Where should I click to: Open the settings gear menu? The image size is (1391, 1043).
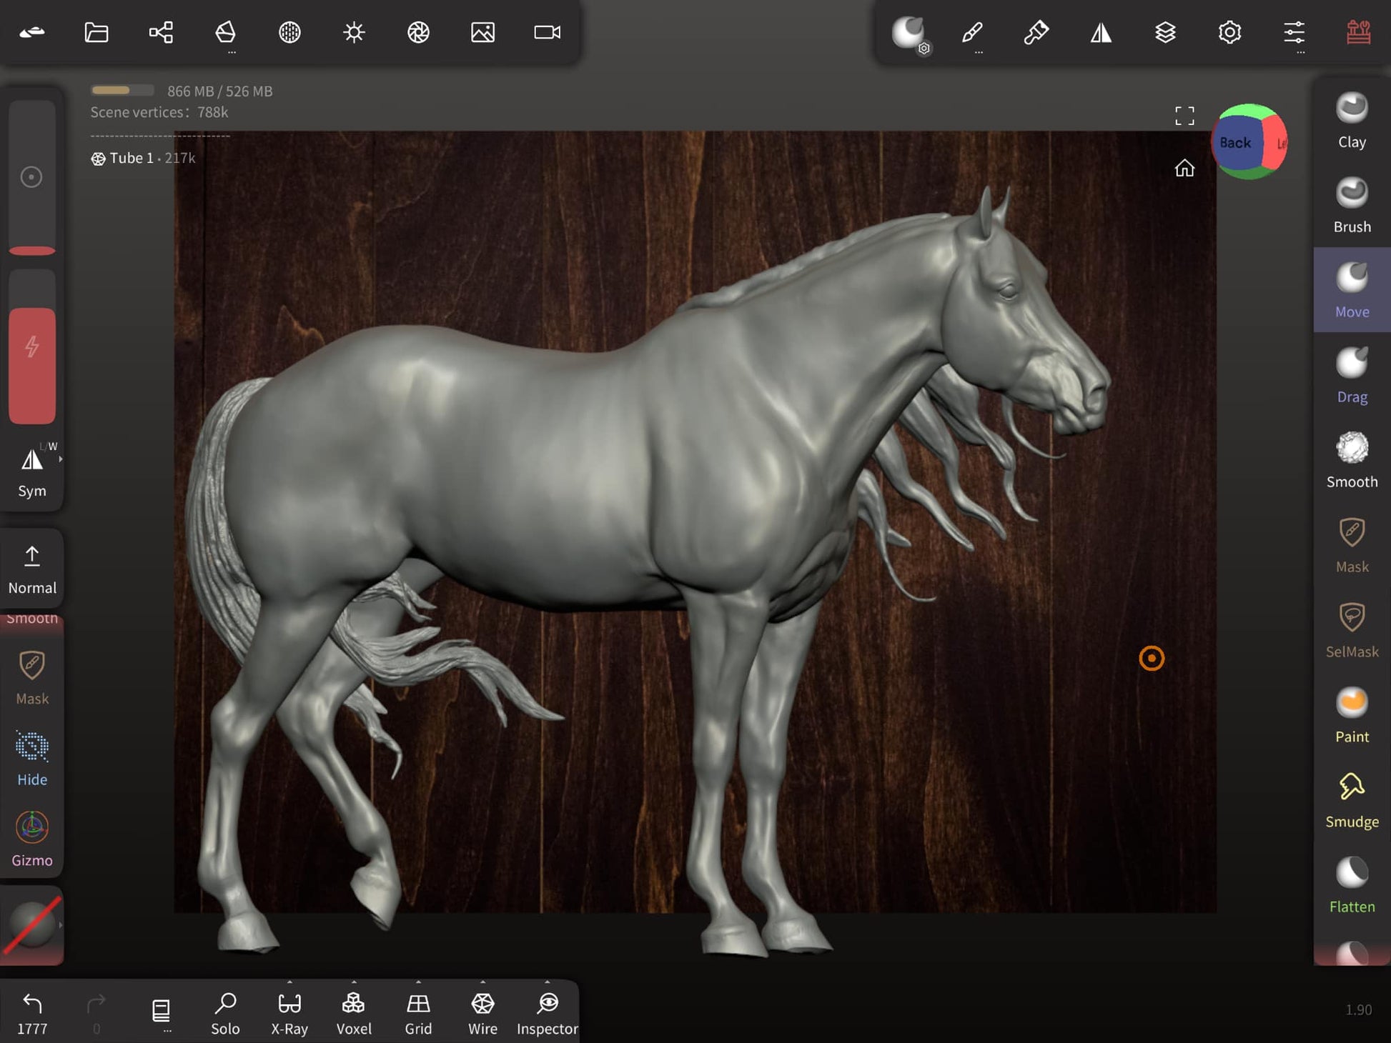click(1229, 32)
